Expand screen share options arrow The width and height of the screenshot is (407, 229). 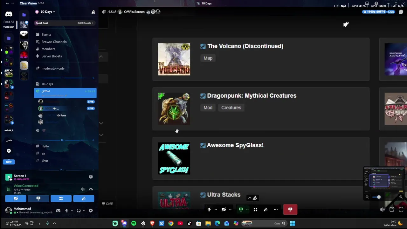tap(247, 210)
